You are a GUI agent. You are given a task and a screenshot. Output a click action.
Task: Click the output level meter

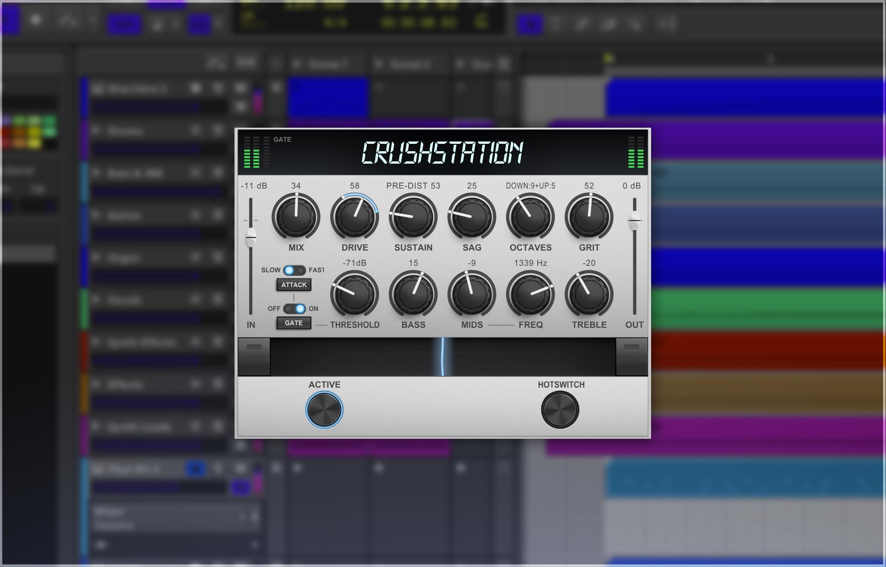(636, 152)
